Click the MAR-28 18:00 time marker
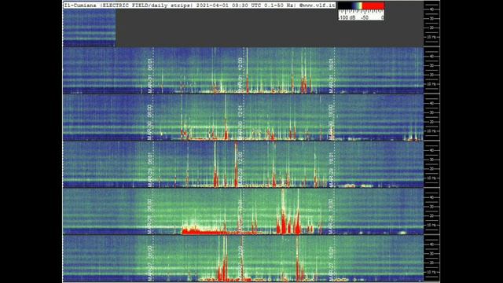This screenshot has width=503, height=283. tap(331, 216)
